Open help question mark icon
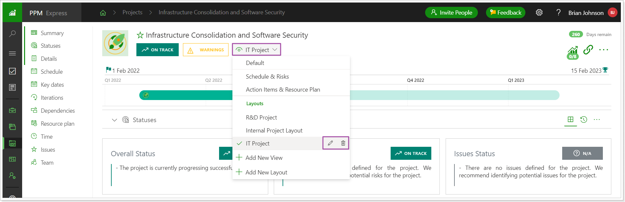This screenshot has height=202, width=625. [559, 12]
